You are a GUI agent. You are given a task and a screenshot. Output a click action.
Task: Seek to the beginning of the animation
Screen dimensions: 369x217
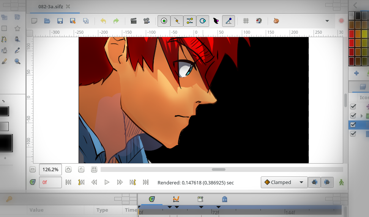(x=68, y=182)
